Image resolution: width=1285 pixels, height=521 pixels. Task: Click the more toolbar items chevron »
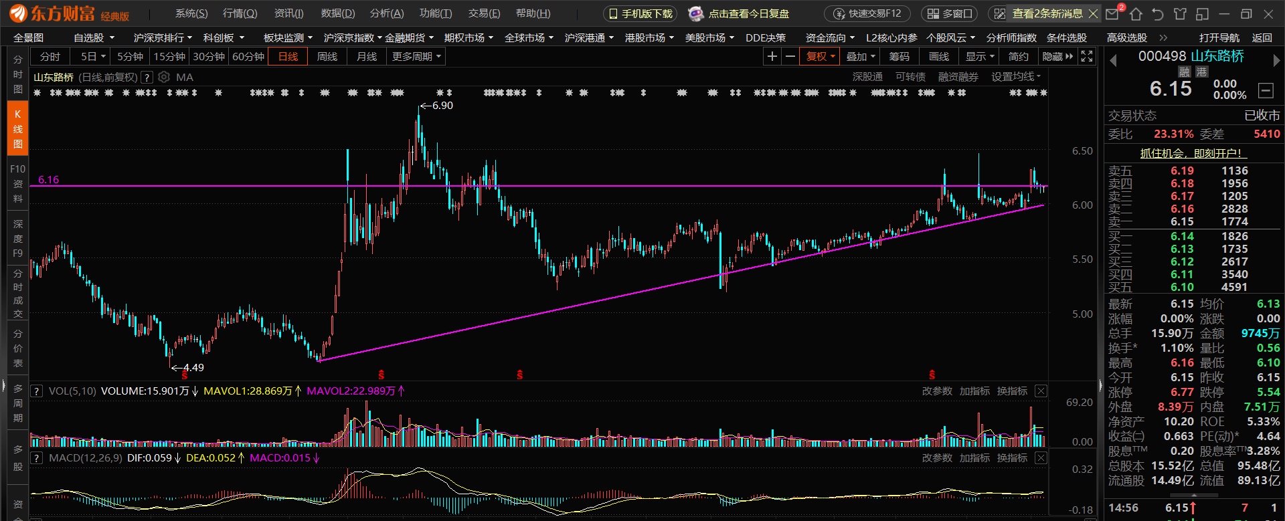click(x=1163, y=38)
